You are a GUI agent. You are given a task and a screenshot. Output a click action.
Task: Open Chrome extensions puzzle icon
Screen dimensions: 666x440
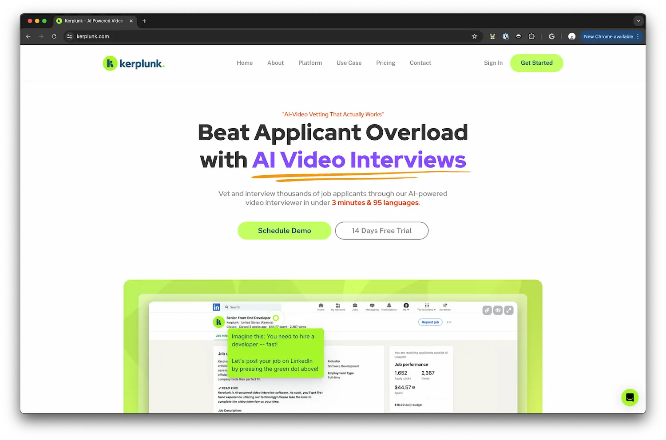coord(531,36)
